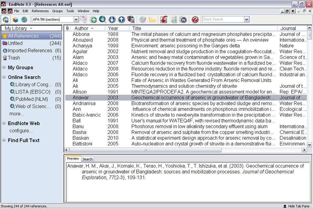Collapse the My Groups section
The width and height of the screenshot is (313, 209).
click(x=4, y=67)
